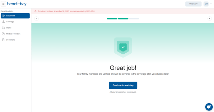Screen dimensions: 214x112
Task: Click the clock icon in enrollment banner
Action: click(x=35, y=11)
